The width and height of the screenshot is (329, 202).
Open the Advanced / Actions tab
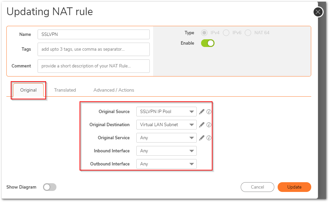pos(114,90)
